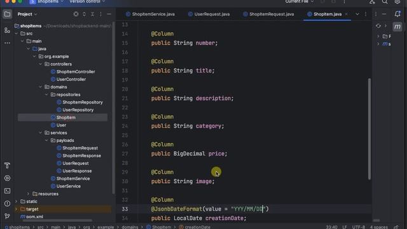Screen dimensions: 407x229
Task: Expand the target folder
Action: [x=16, y=209]
